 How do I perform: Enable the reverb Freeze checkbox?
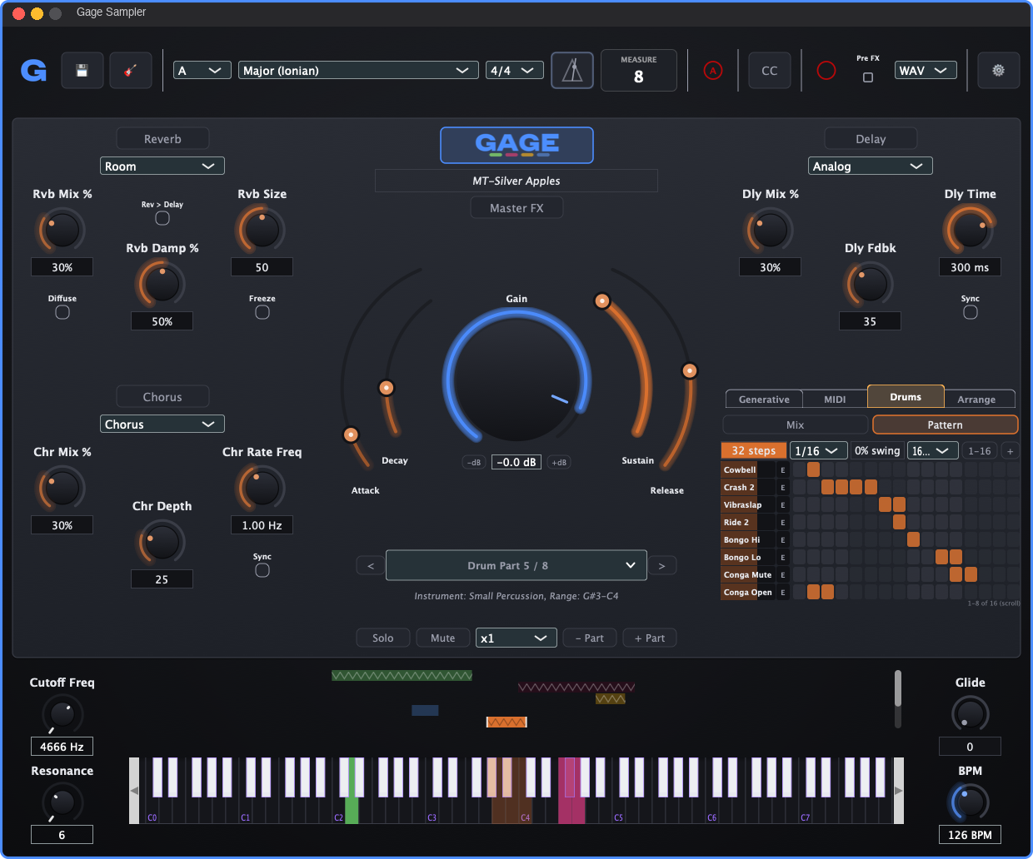pyautogui.click(x=262, y=312)
